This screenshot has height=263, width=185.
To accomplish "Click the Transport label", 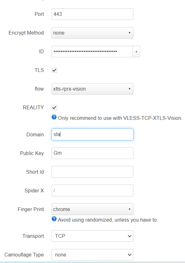I will click(33, 236).
